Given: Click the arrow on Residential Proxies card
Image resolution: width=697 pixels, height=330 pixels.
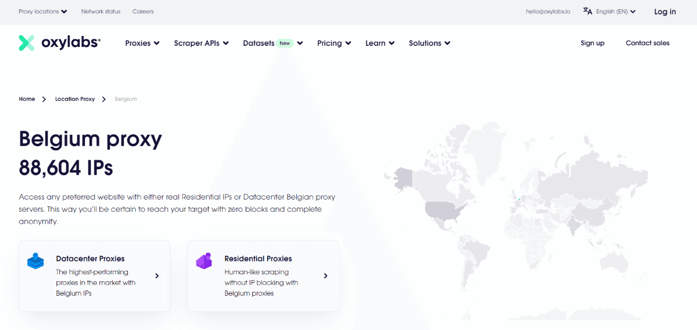Looking at the screenshot, I should (325, 276).
